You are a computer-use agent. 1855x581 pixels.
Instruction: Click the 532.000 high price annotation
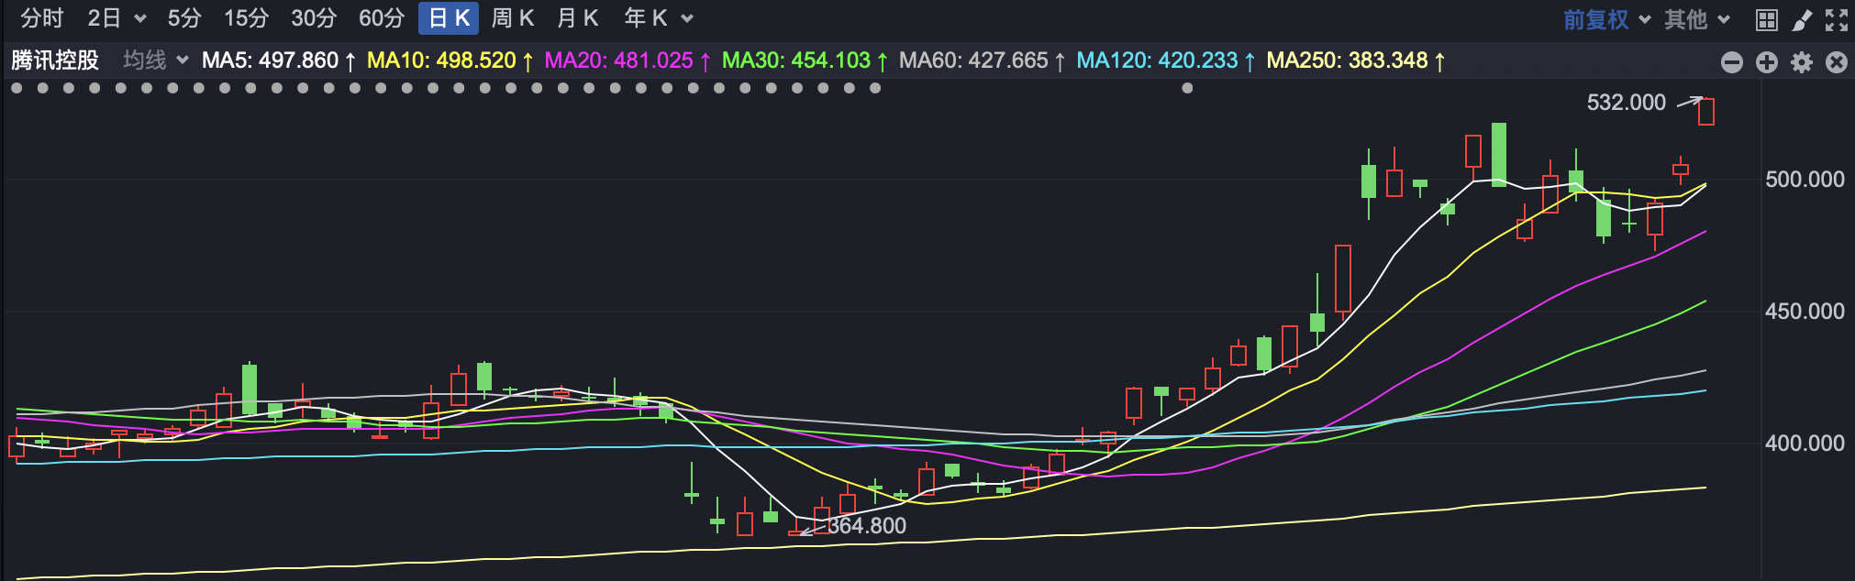click(1627, 103)
